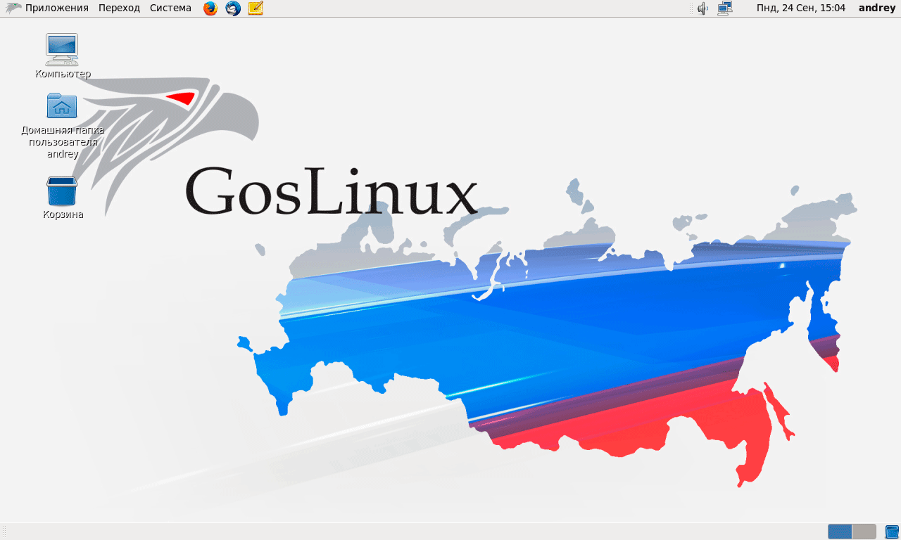The width and height of the screenshot is (901, 540).
Task: Open the network connections tray icon
Action: tap(725, 8)
